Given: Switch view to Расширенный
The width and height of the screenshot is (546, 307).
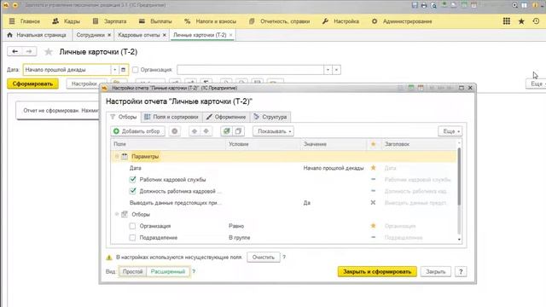Looking at the screenshot, I should [168, 271].
